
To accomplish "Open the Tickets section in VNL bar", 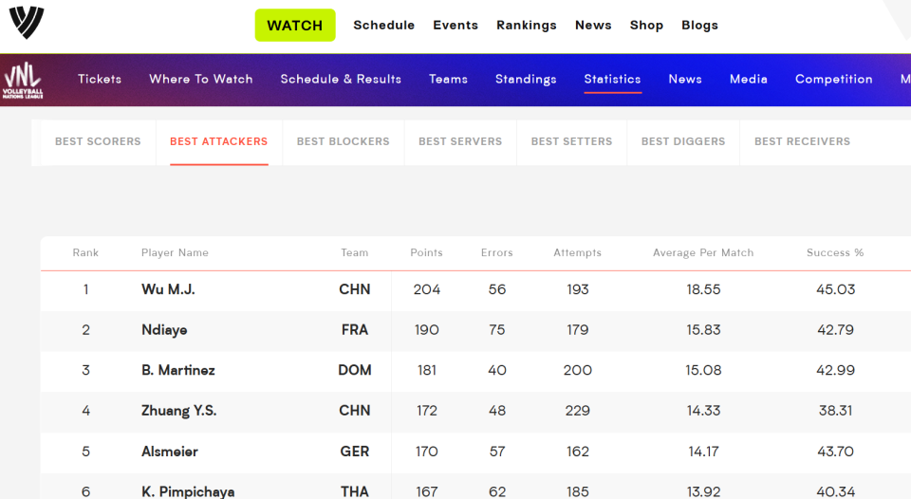I will click(100, 79).
